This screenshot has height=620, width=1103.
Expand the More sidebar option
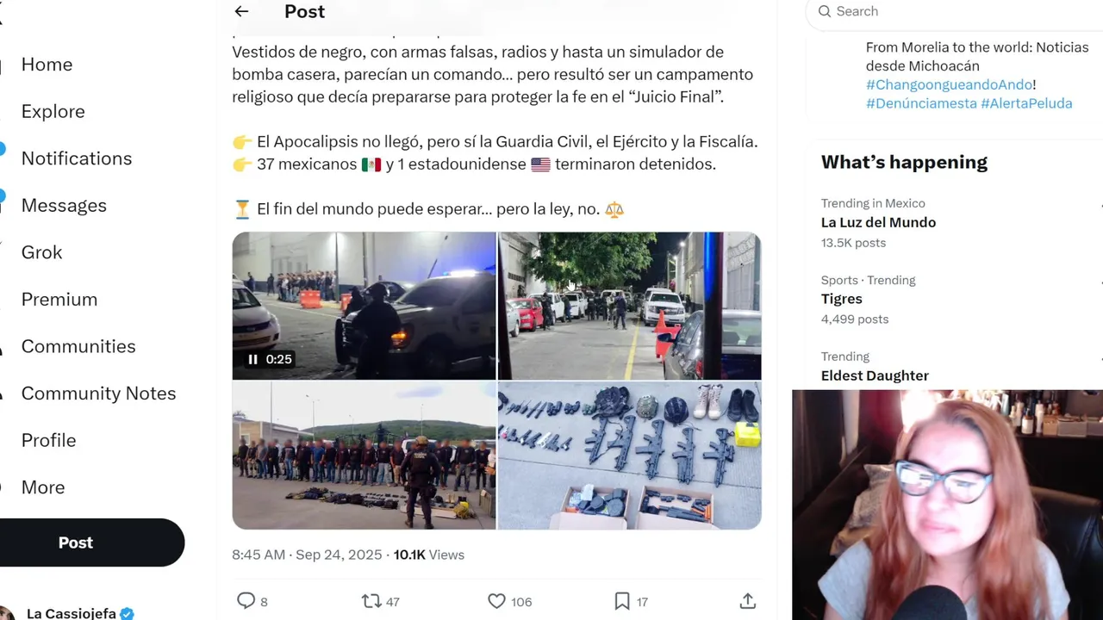click(x=43, y=487)
